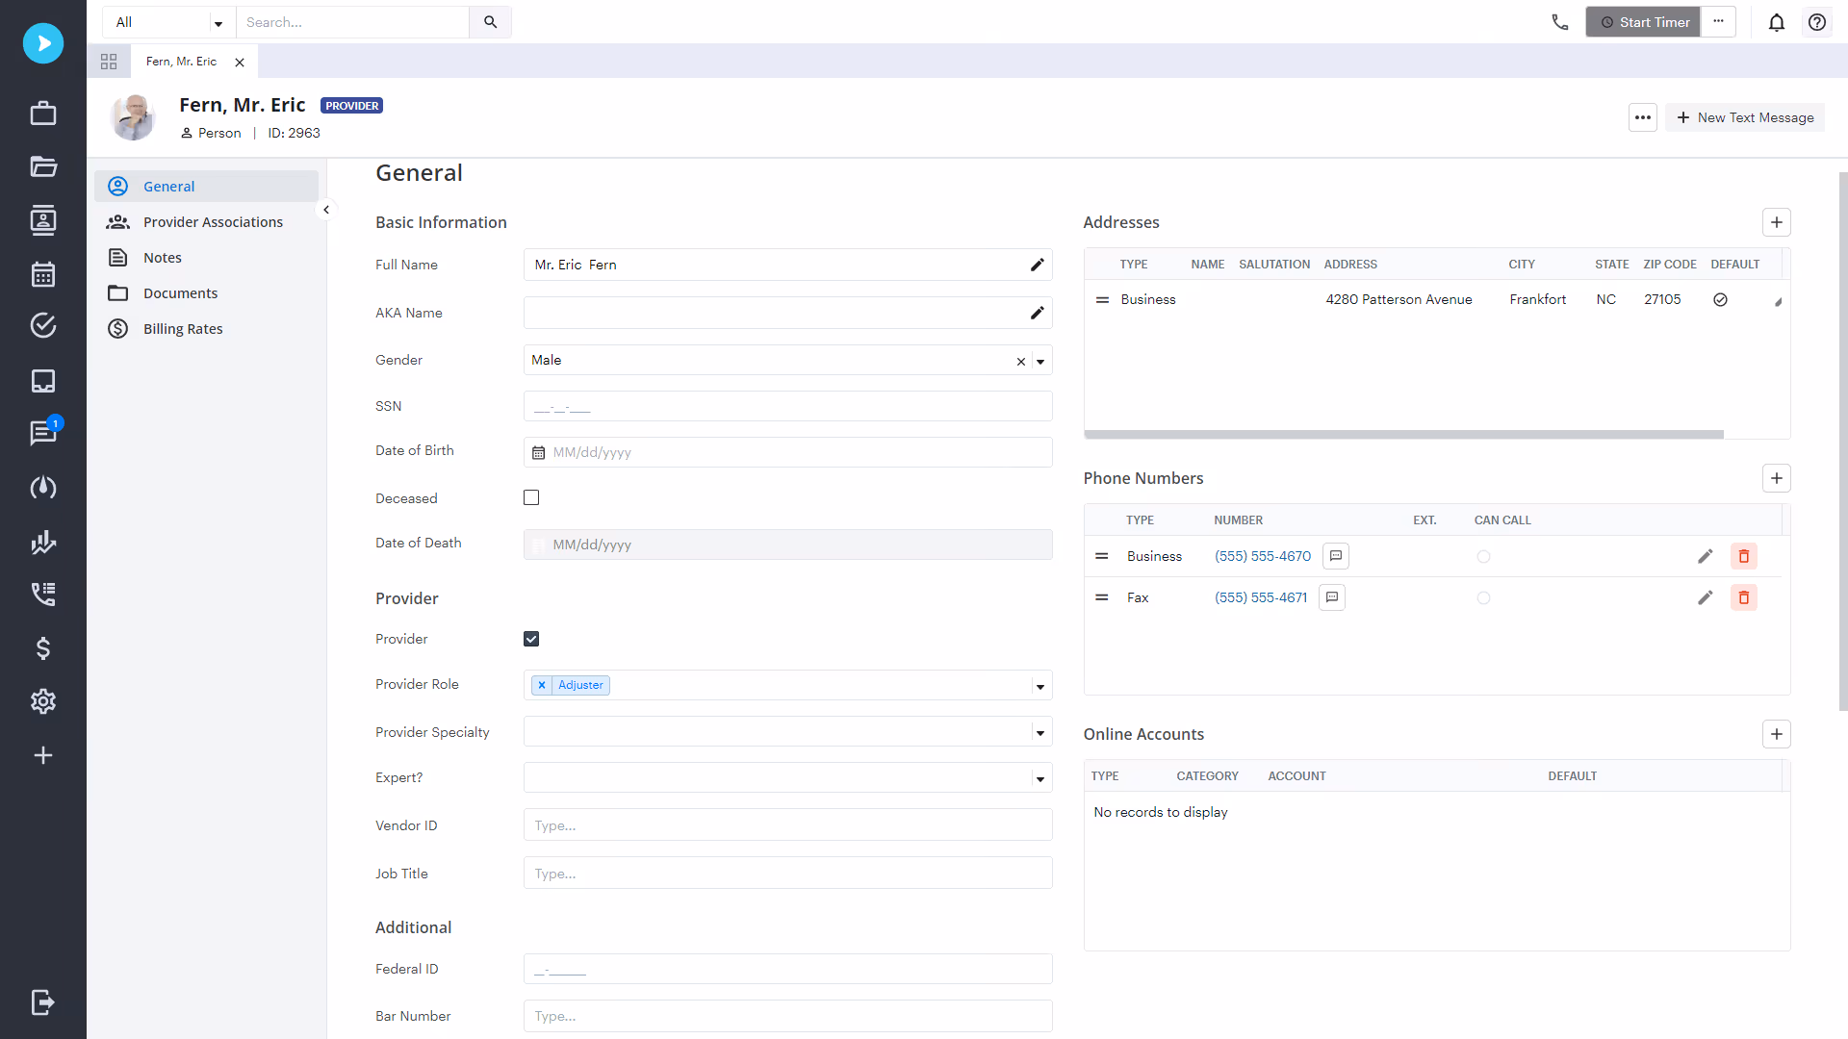The height and width of the screenshot is (1039, 1848).
Task: Open the flame icon in the sidebar
Action: 43,488
